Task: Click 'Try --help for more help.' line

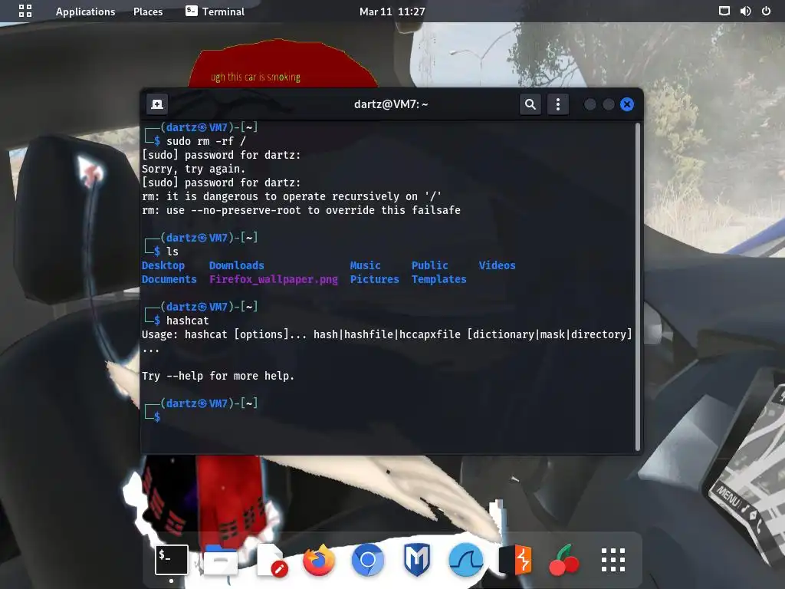Action: click(x=218, y=376)
